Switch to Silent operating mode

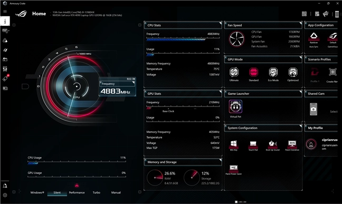[x=57, y=193]
